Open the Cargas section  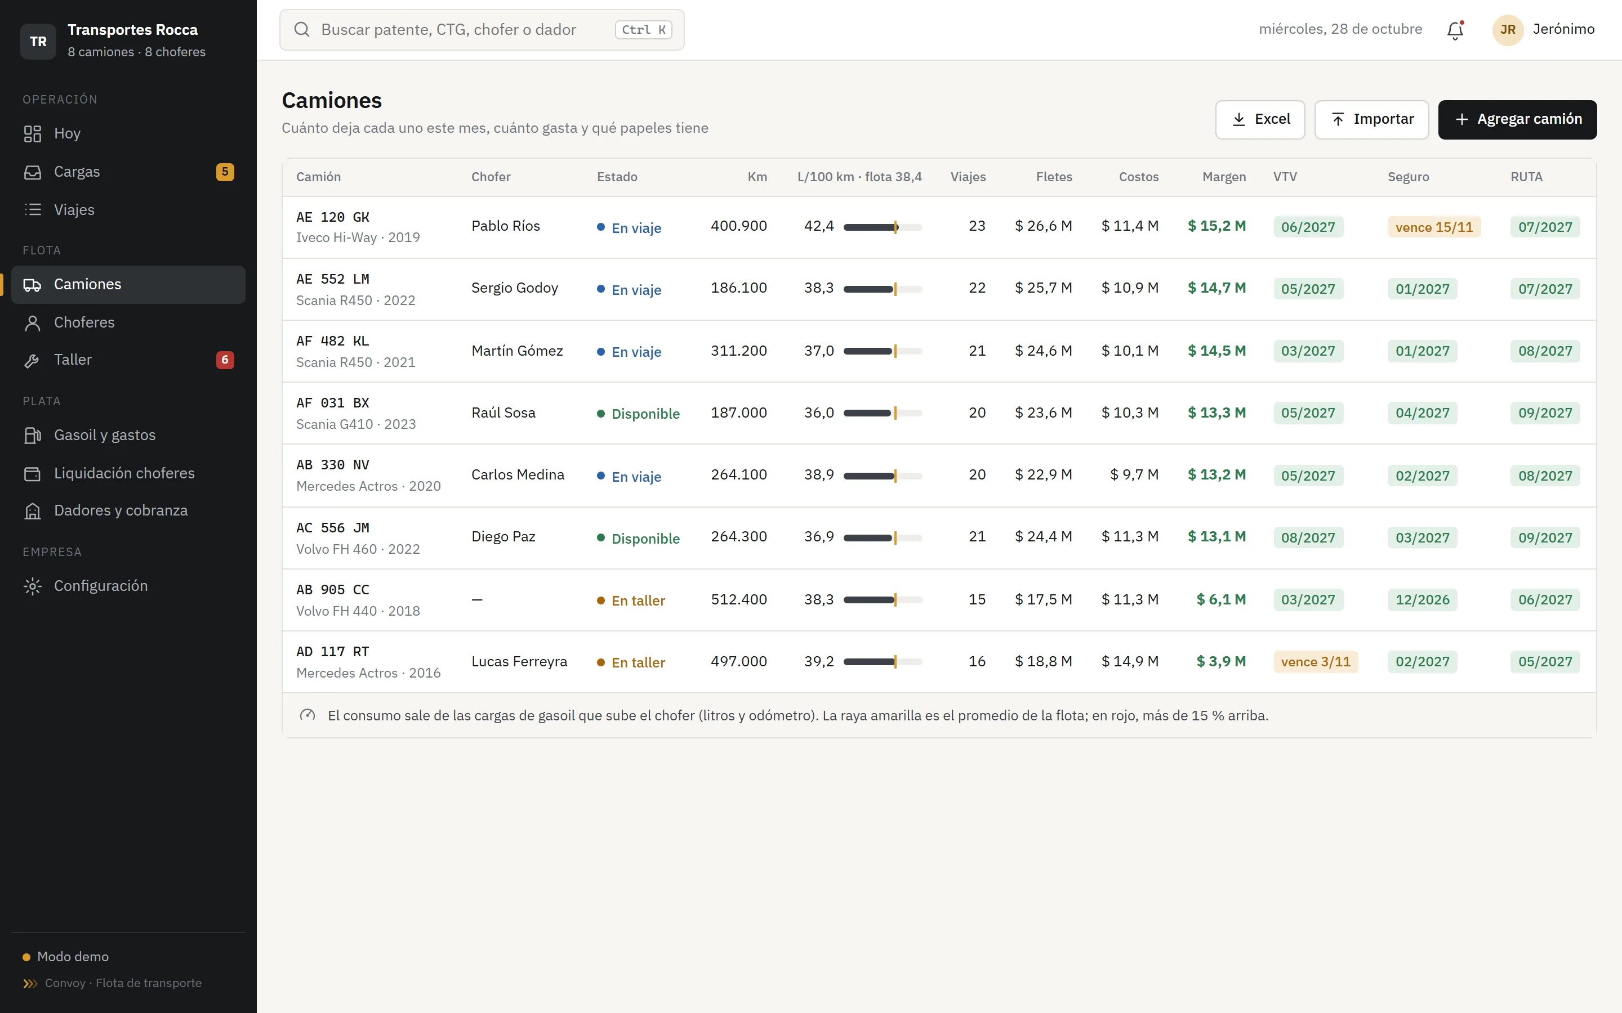(128, 172)
